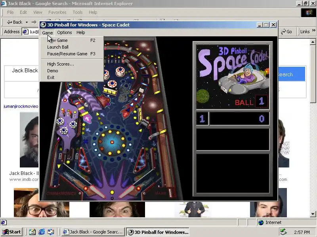The width and height of the screenshot is (317, 237).
Task: Click the Back button in Internet Explorer
Action: coord(14,22)
